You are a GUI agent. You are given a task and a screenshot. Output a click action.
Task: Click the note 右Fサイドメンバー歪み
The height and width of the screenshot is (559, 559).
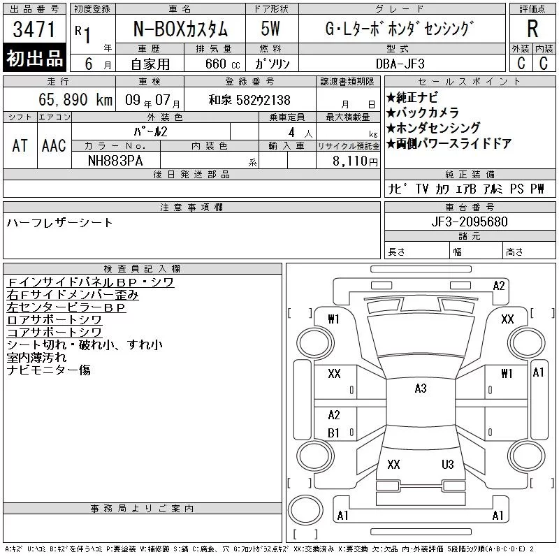[73, 295]
